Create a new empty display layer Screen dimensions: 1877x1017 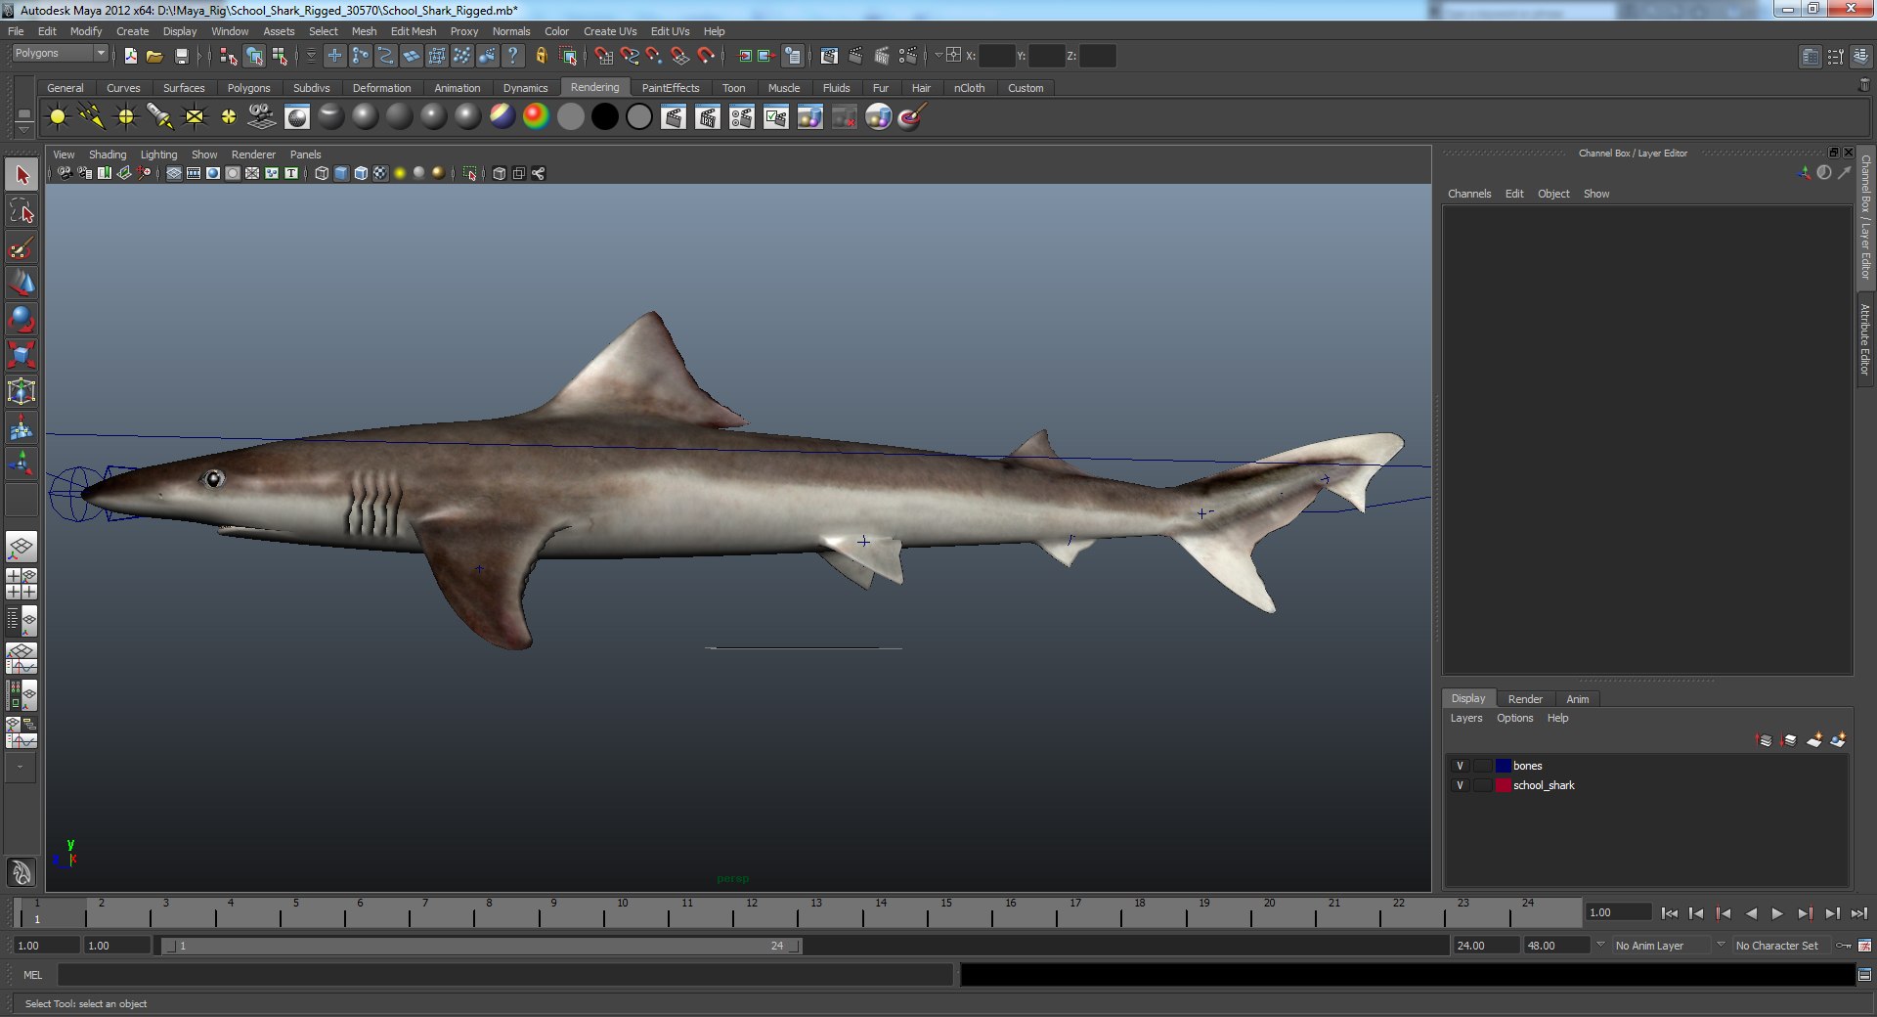click(x=1814, y=740)
